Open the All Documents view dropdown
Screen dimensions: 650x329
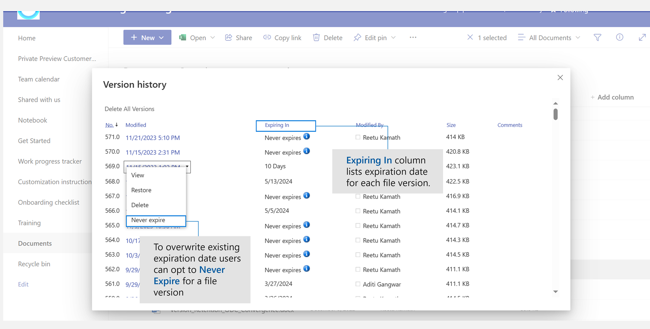(x=549, y=37)
